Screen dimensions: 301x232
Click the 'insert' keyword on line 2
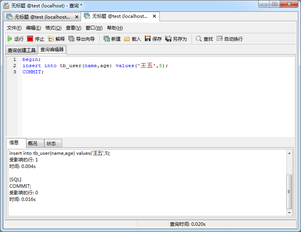(x=32, y=66)
